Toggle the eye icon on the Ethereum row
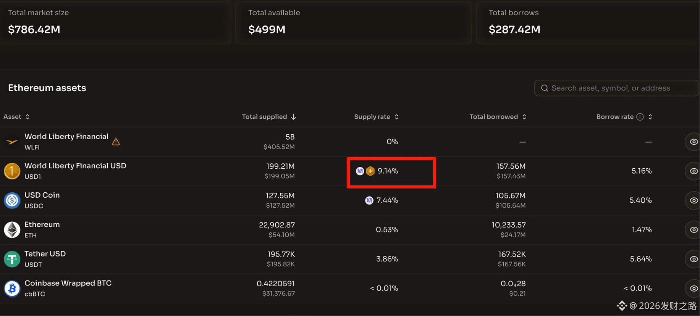Screen dimensions: 700x316 (x=694, y=230)
